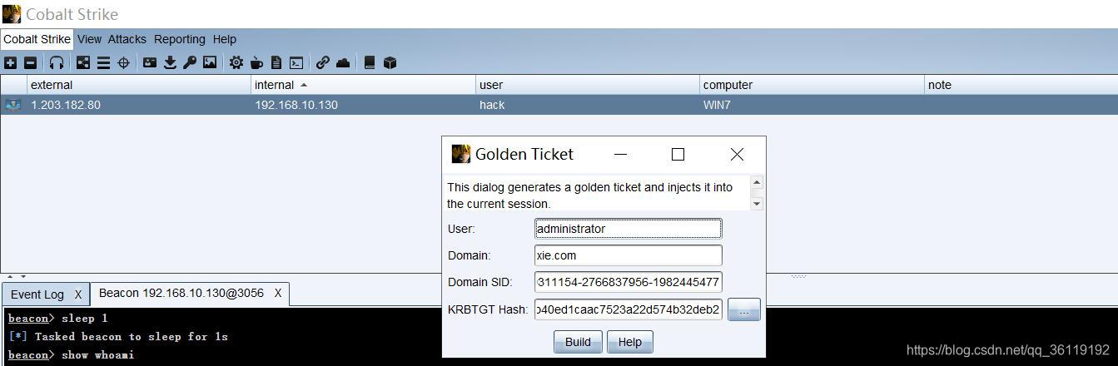1118x366 pixels.
Task: Open credentials ID-card icon
Action: (150, 62)
